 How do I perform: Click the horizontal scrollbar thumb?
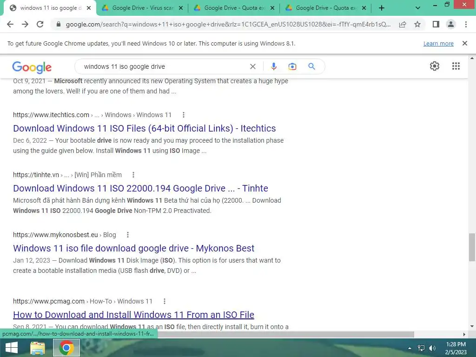pyautogui.click(x=285, y=334)
